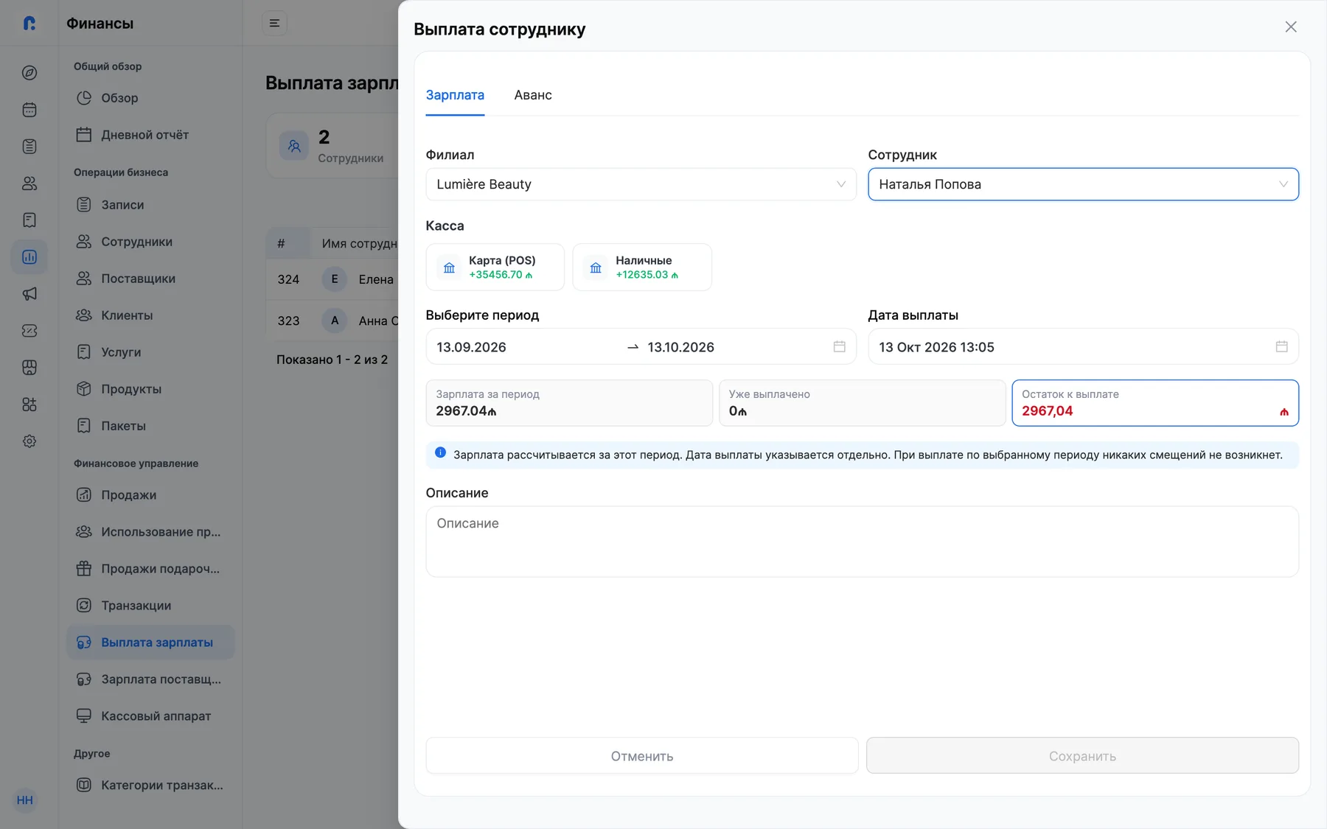The height and width of the screenshot is (829, 1327).
Task: Open the Сотрудник Наталья Попова dropdown
Action: 1083,184
